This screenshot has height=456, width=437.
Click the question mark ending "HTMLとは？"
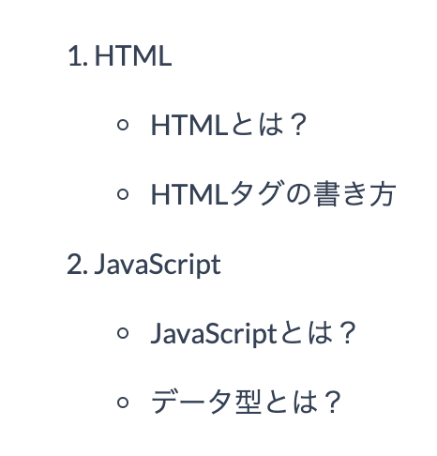(x=297, y=125)
